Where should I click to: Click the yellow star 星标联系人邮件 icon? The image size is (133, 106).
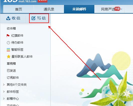coord(9,57)
